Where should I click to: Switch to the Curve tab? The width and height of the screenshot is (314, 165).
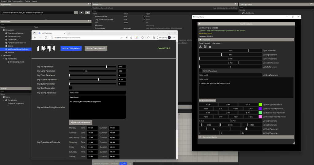coord(123,164)
